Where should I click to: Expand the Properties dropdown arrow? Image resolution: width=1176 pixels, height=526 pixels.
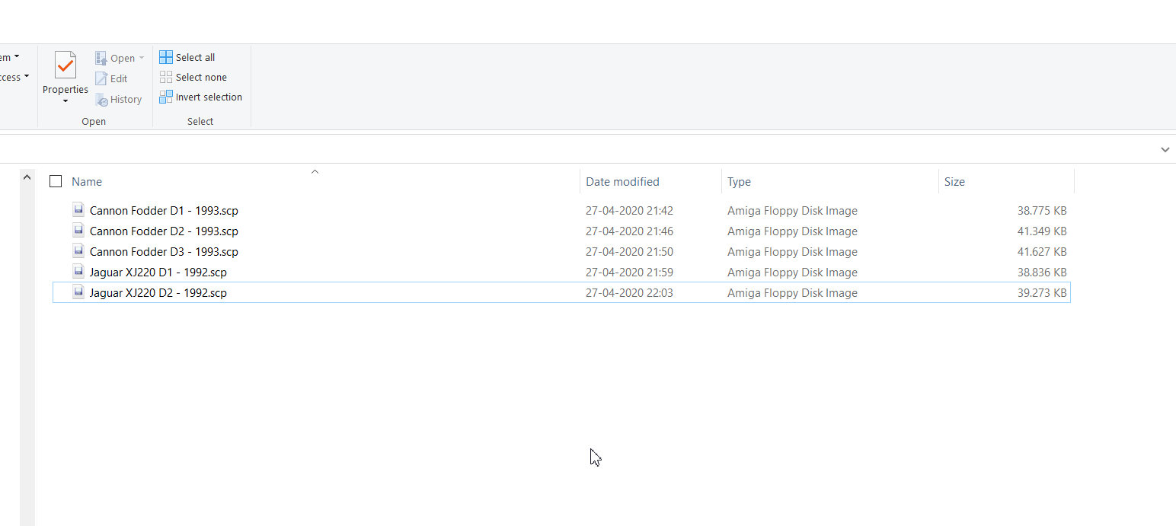click(66, 101)
